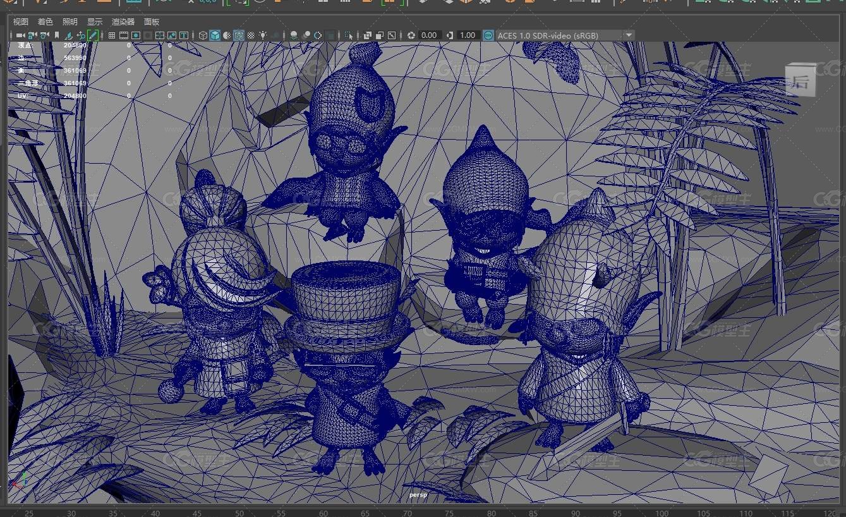This screenshot has height=517, width=846.
Task: Click the edge count 563990
Action: [x=75, y=58]
